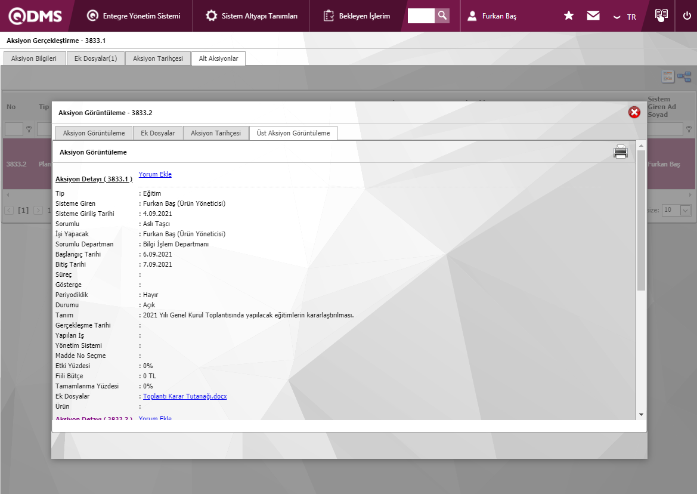Click the QDMS logo
The height and width of the screenshot is (494, 697).
(x=35, y=16)
